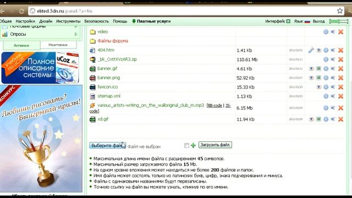
Task: Preview banner.png with the eye icon
Action: pyautogui.click(x=311, y=78)
